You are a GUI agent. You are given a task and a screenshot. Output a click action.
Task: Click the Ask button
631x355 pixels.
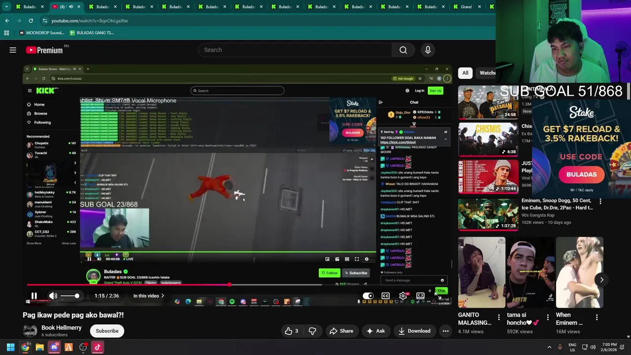coord(376,331)
